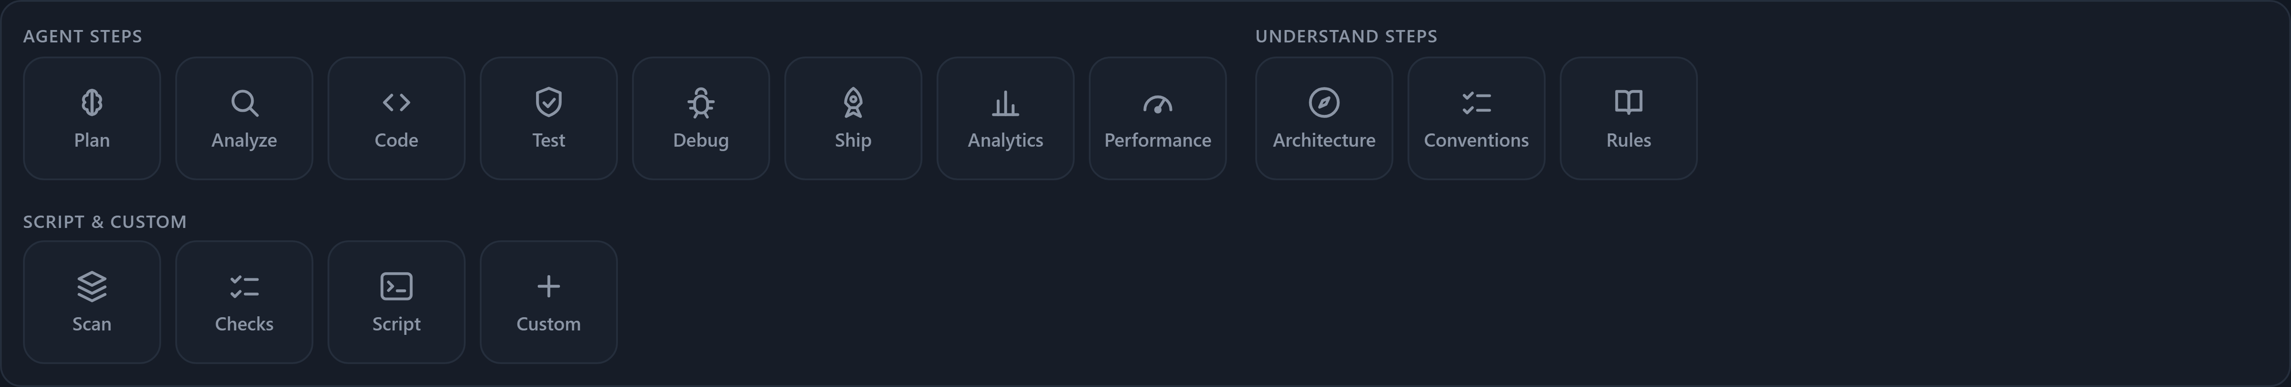Click the Analyze magnifier icon

tap(244, 103)
